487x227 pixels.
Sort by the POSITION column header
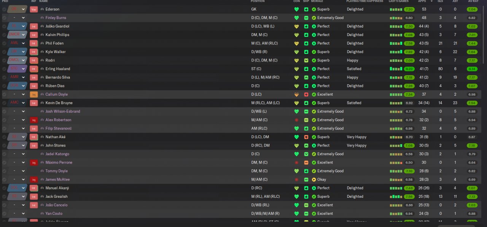258,2
